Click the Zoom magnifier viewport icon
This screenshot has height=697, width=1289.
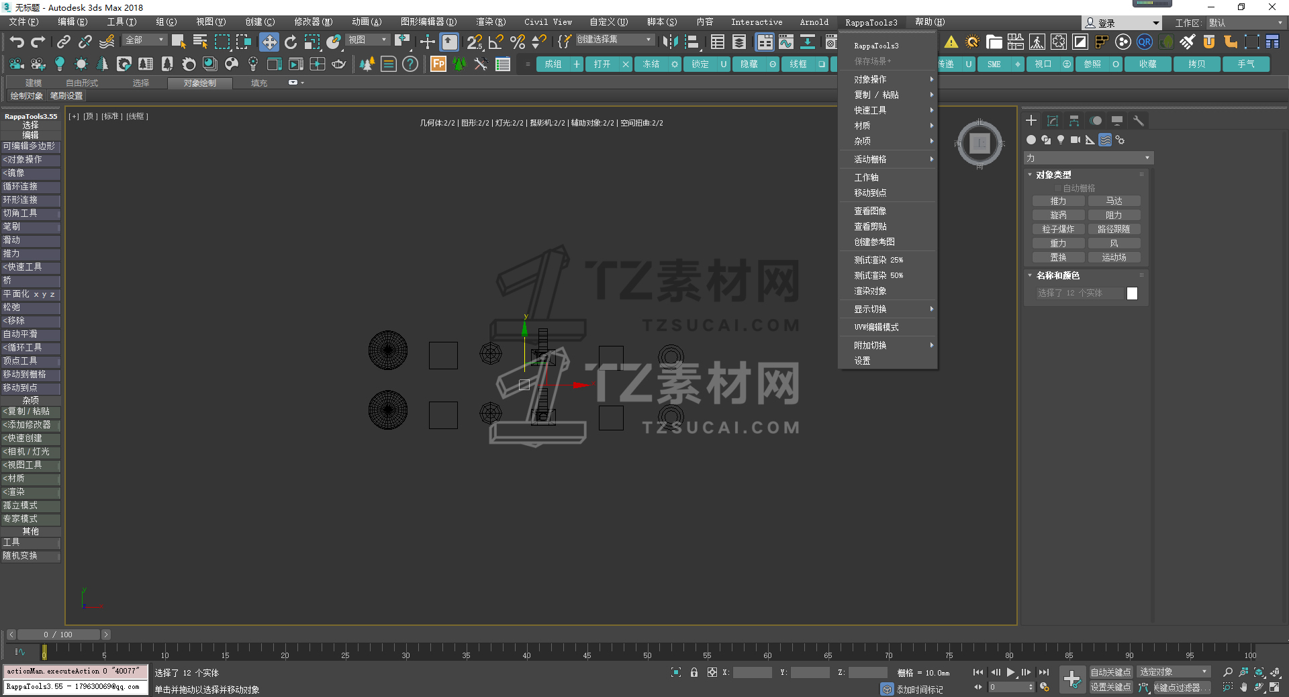(x=1228, y=672)
